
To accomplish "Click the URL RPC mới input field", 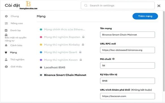I will click(127, 50).
